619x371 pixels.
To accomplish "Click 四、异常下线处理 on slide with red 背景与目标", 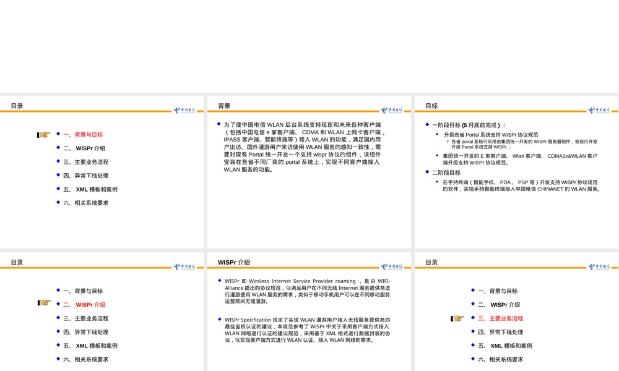I will (x=85, y=176).
